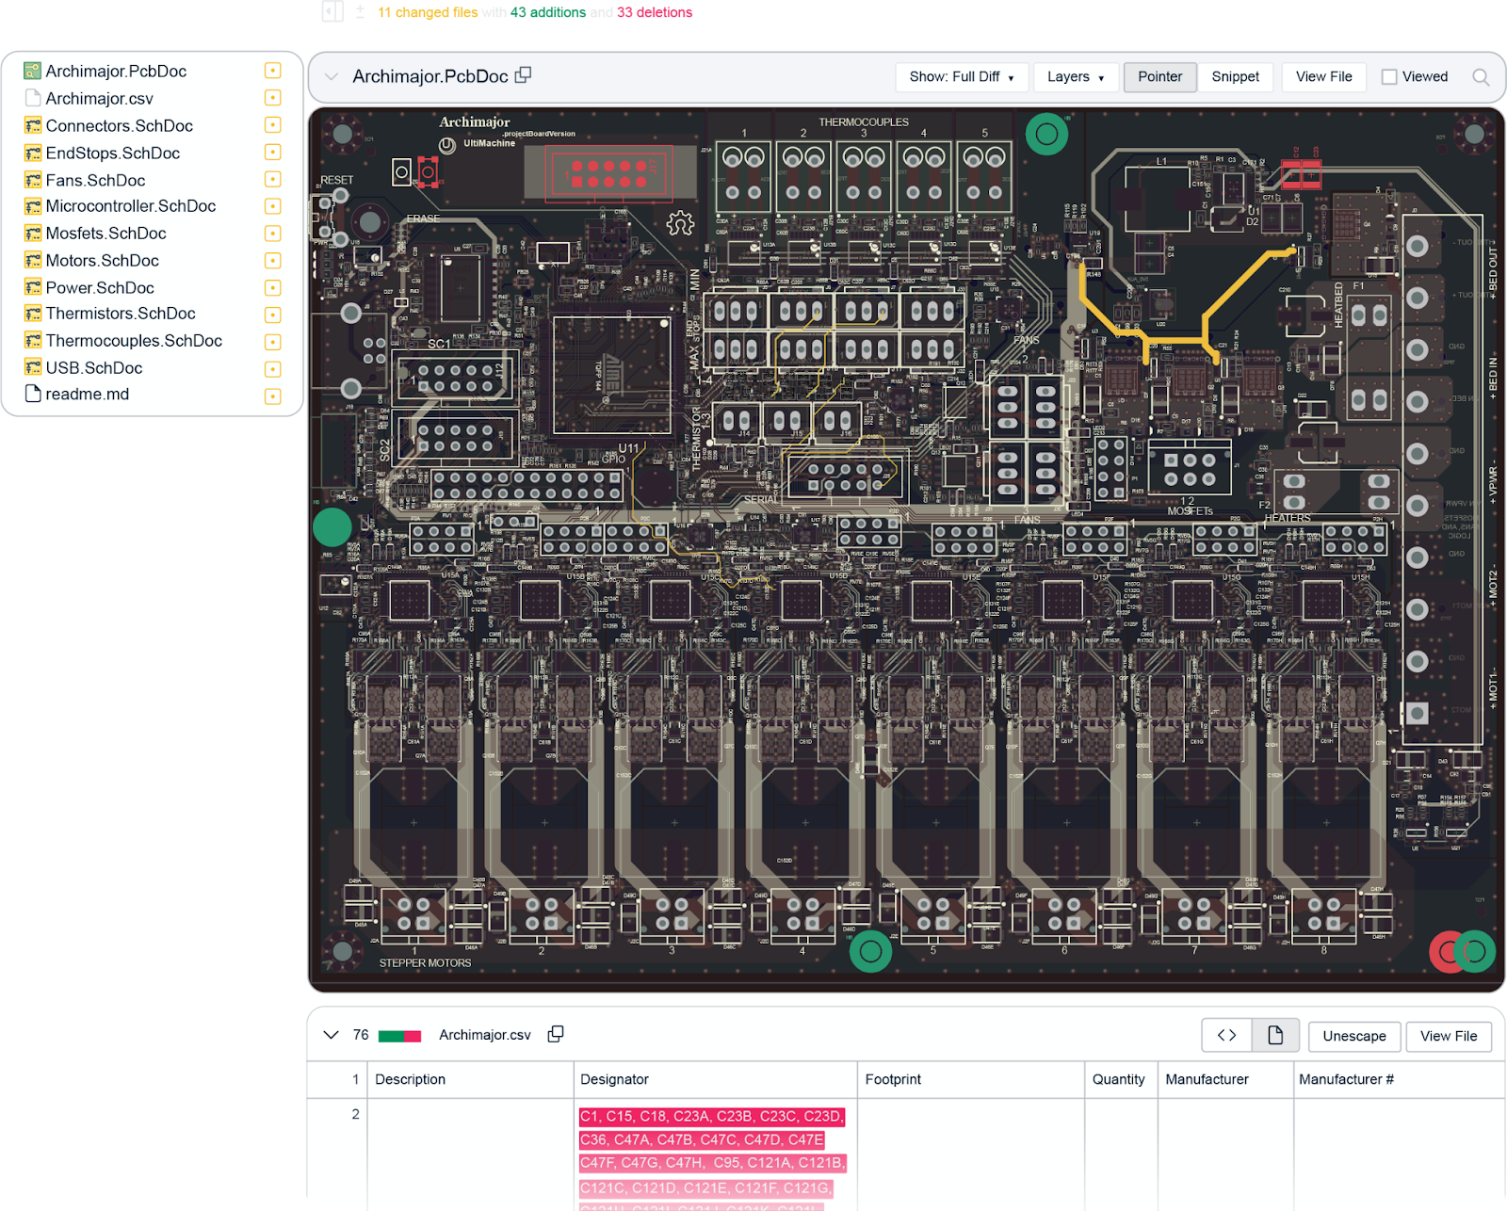Switch CSV to source code view

coord(1226,1036)
